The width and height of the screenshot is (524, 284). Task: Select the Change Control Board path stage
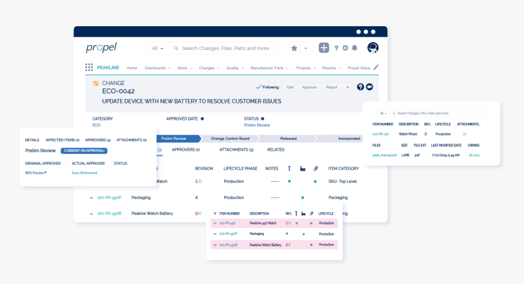(x=230, y=139)
